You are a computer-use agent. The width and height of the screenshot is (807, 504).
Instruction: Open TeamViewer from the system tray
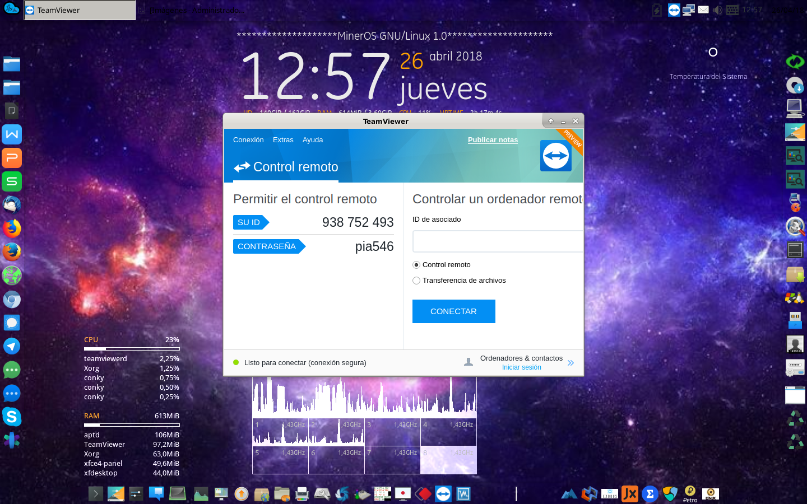674,10
